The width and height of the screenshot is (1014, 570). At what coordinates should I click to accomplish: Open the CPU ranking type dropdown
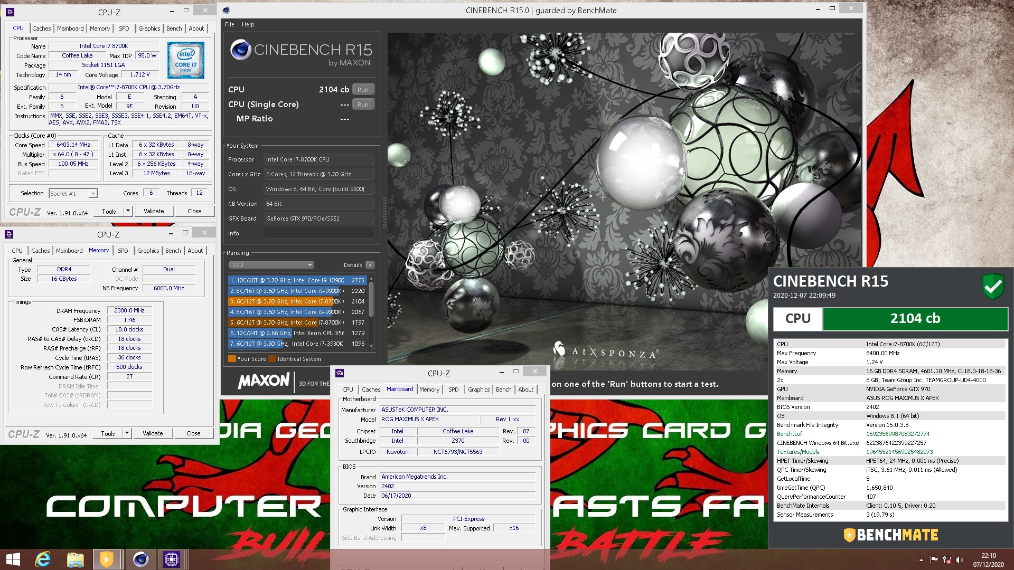[271, 265]
